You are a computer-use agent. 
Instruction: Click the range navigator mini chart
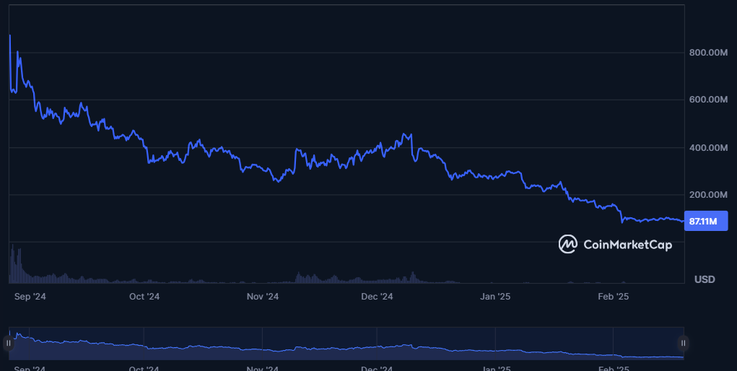pos(346,344)
